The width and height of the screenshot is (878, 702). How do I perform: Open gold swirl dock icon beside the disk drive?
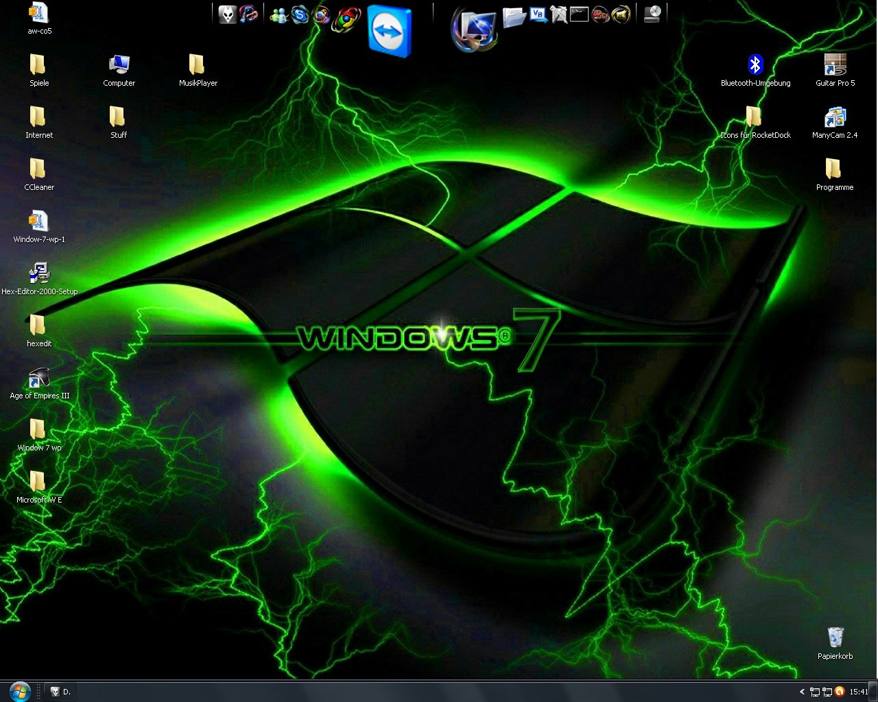click(621, 14)
